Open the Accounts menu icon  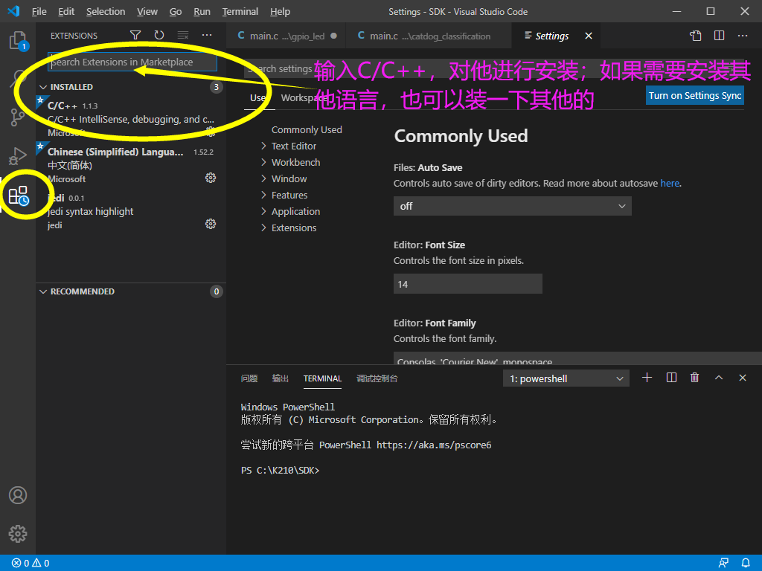pos(18,494)
